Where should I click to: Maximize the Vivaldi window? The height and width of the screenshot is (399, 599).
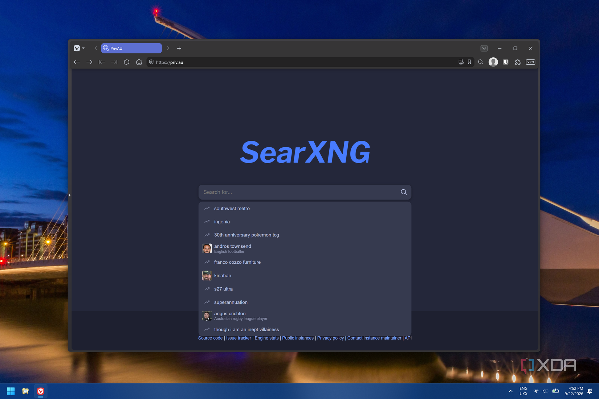515,48
